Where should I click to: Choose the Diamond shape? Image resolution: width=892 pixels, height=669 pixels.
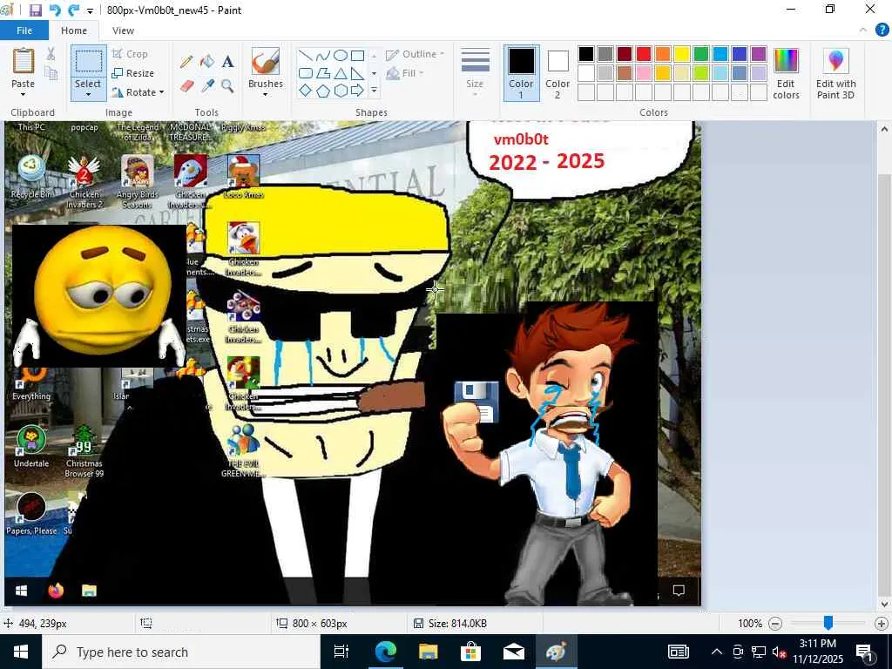pos(306,91)
